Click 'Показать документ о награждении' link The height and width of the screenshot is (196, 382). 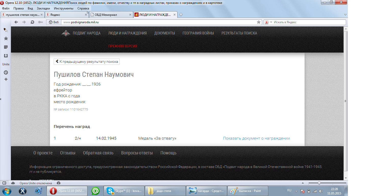coord(256,138)
